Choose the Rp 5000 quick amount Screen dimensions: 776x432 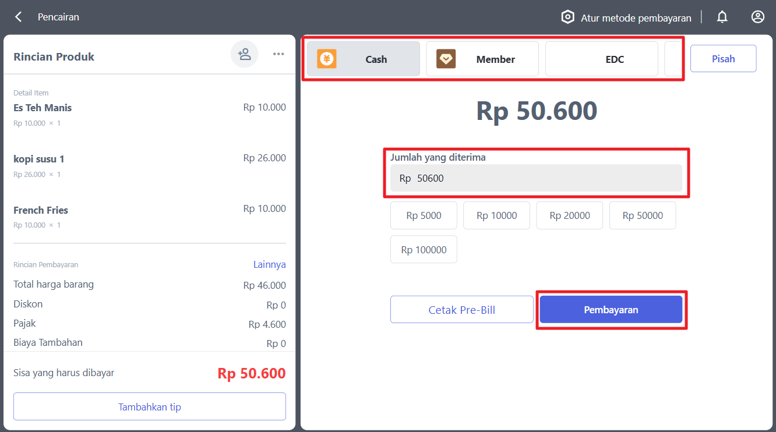point(424,215)
